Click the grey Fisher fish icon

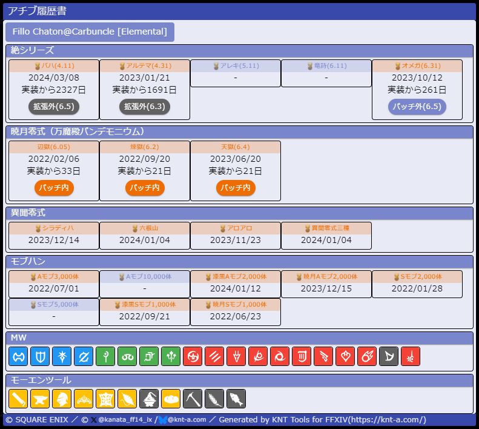coord(236,399)
